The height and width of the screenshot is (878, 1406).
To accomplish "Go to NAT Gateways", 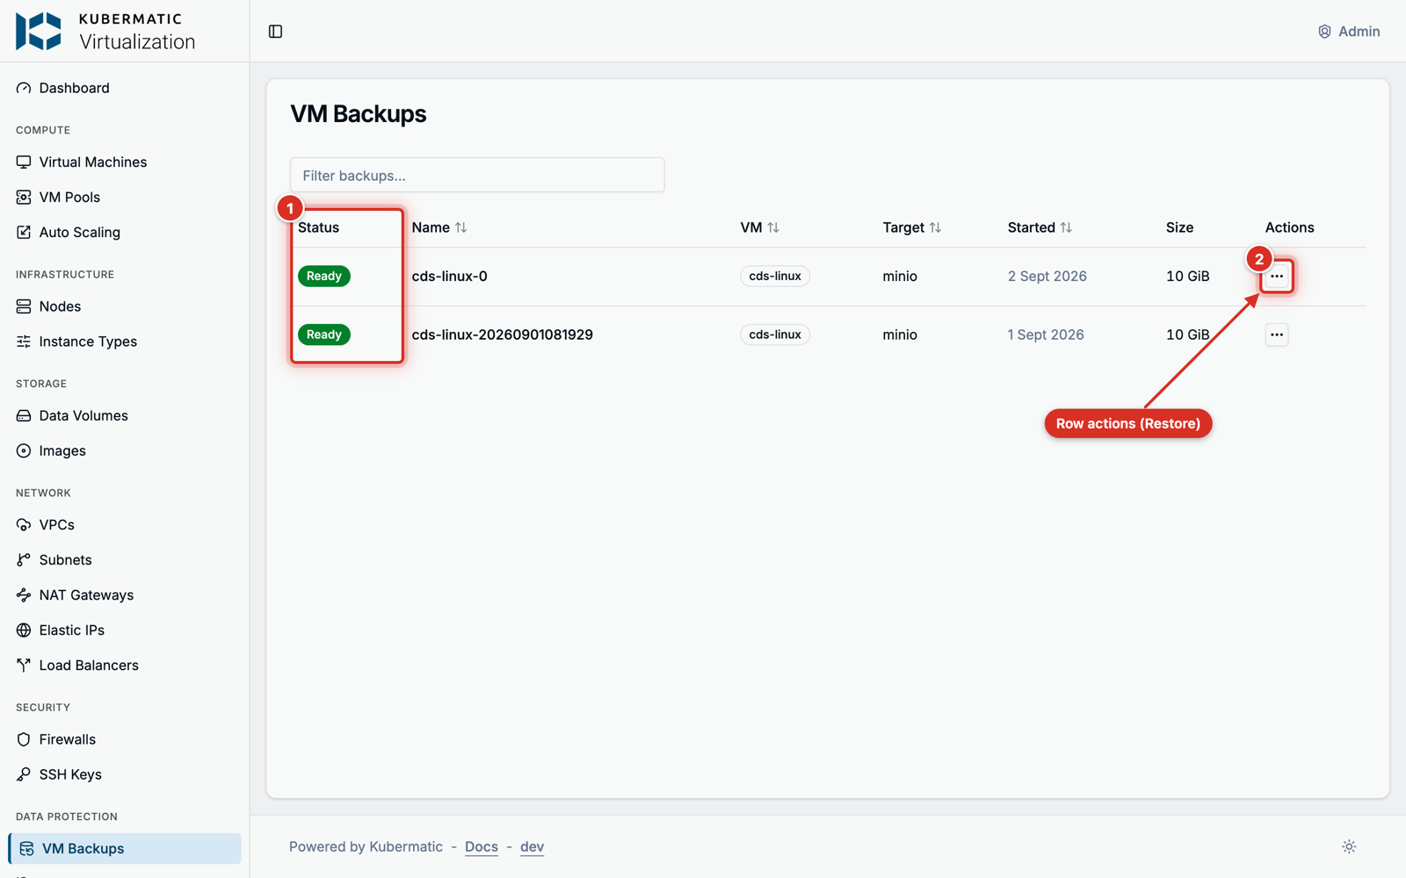I will (124, 594).
